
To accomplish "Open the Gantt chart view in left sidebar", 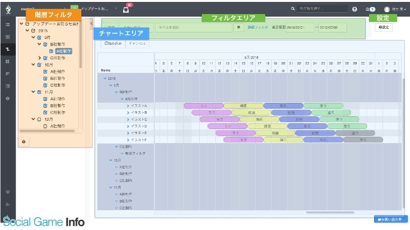I will (x=8, y=49).
